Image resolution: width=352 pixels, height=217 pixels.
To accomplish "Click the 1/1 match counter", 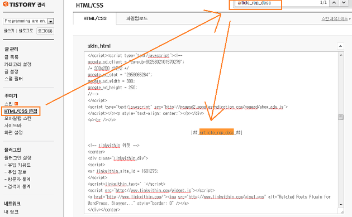I will pos(324,2).
